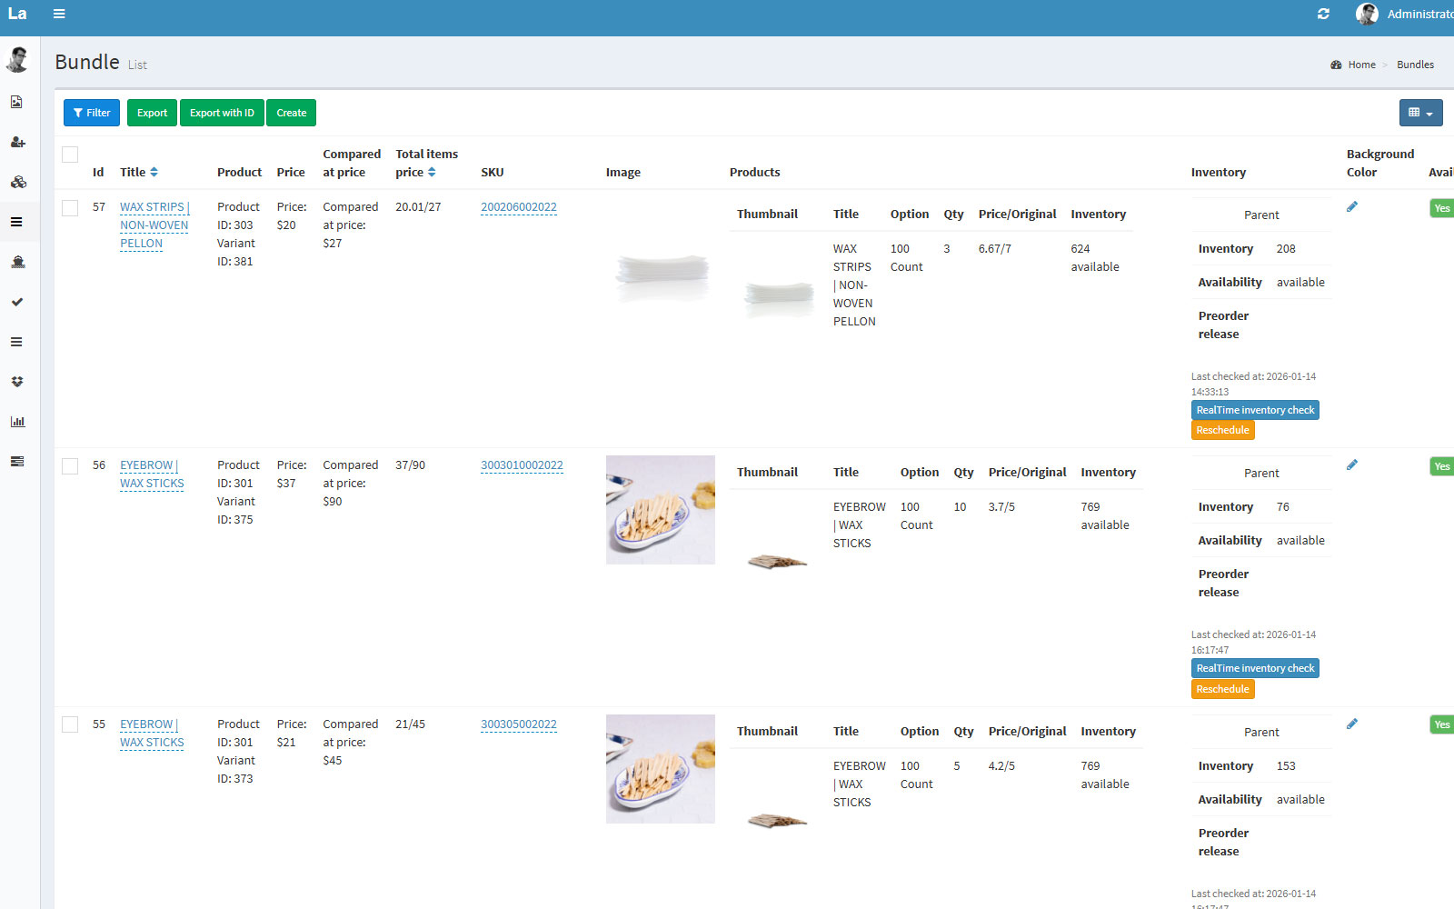1454x909 pixels.
Task: Open the column selector grid dropdown
Action: click(1420, 113)
